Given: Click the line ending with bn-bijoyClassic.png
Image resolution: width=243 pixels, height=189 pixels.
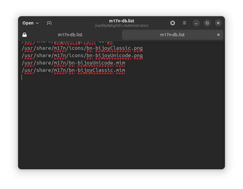Looking at the screenshot, I should click(82, 48).
